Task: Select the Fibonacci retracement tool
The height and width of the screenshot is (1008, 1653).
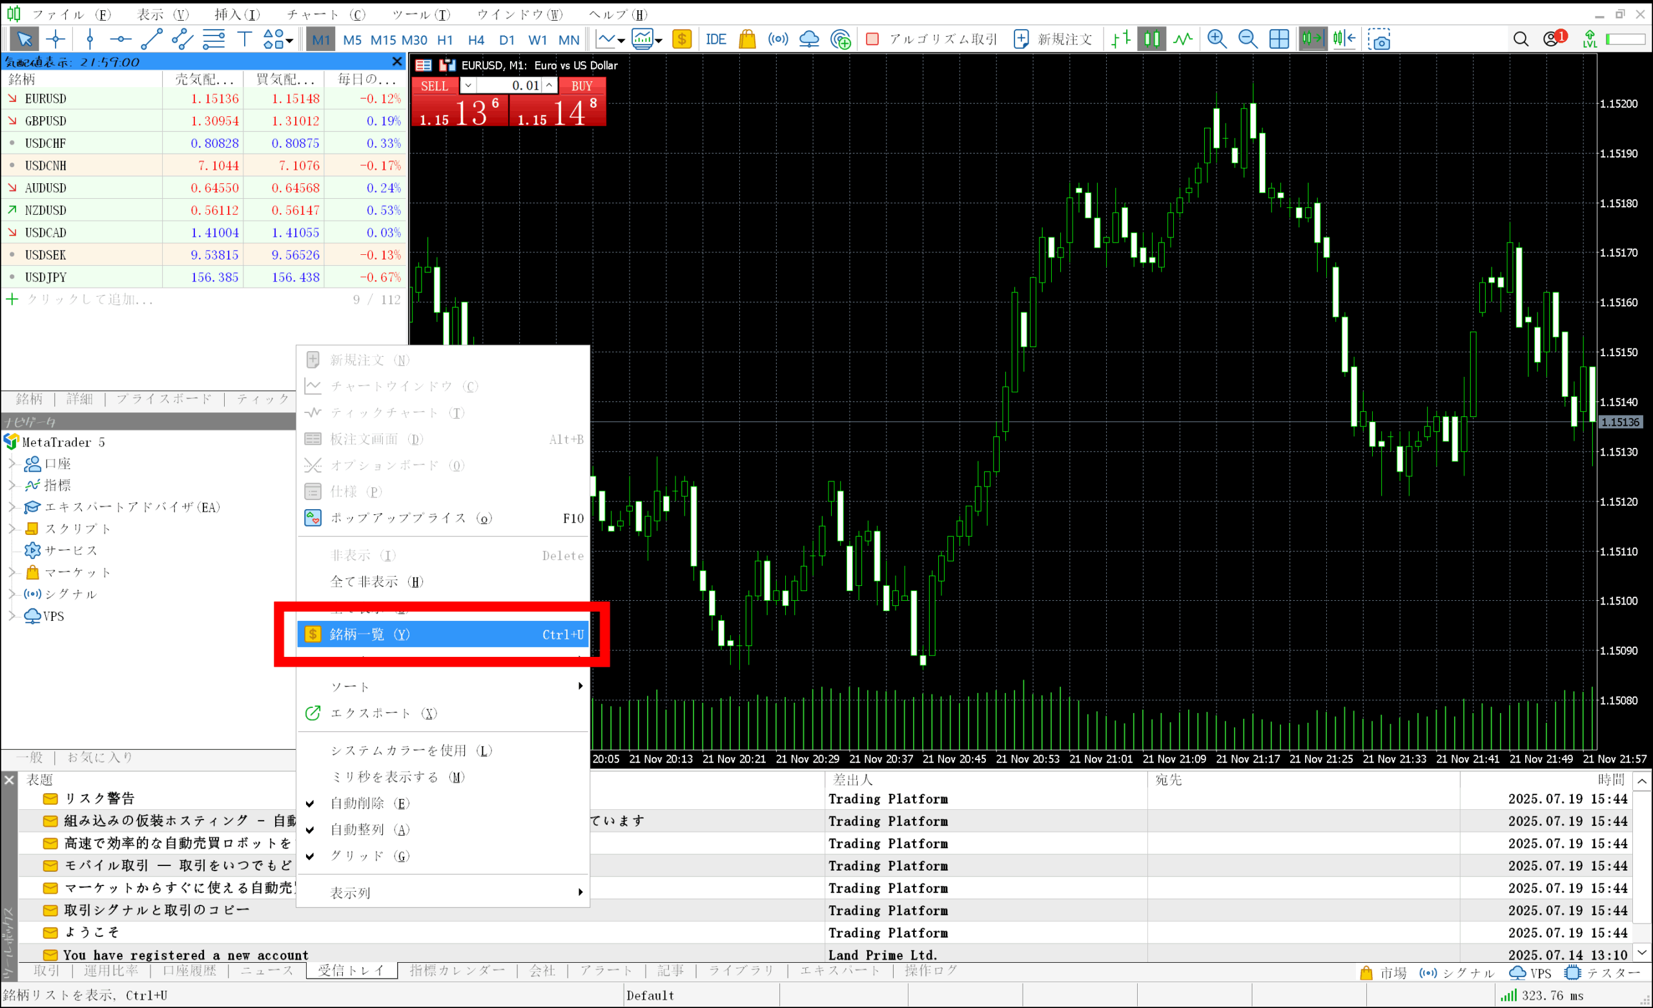Action: [x=213, y=39]
